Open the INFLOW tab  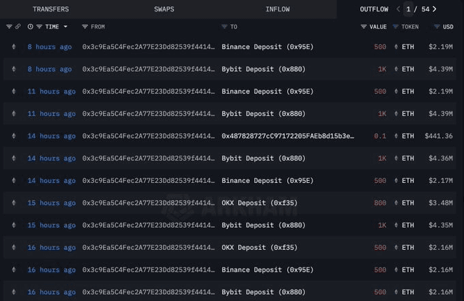tap(278, 9)
